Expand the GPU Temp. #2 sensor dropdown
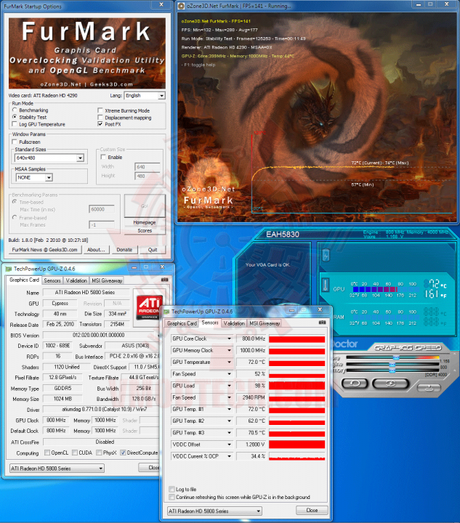This screenshot has width=460, height=523. pos(229,421)
